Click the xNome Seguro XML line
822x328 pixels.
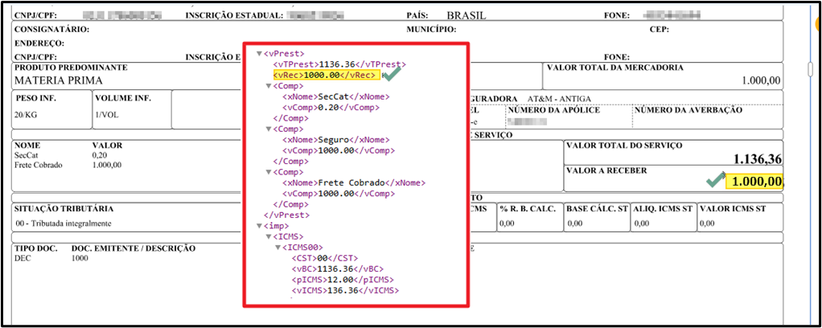tap(336, 140)
